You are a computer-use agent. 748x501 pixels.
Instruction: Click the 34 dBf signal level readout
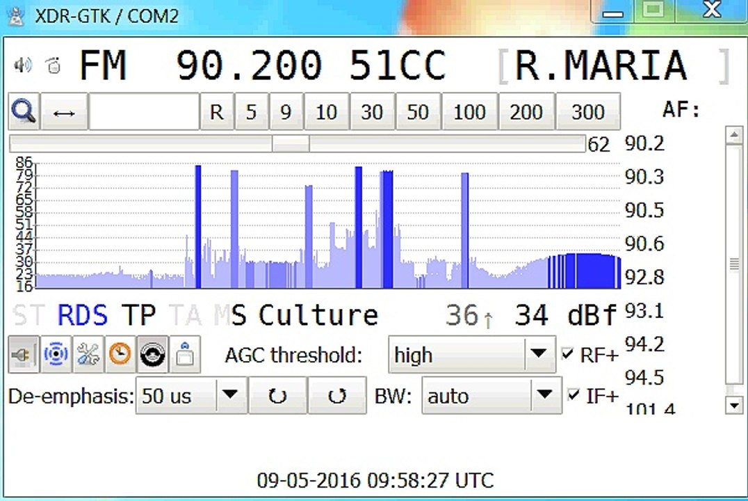click(566, 316)
